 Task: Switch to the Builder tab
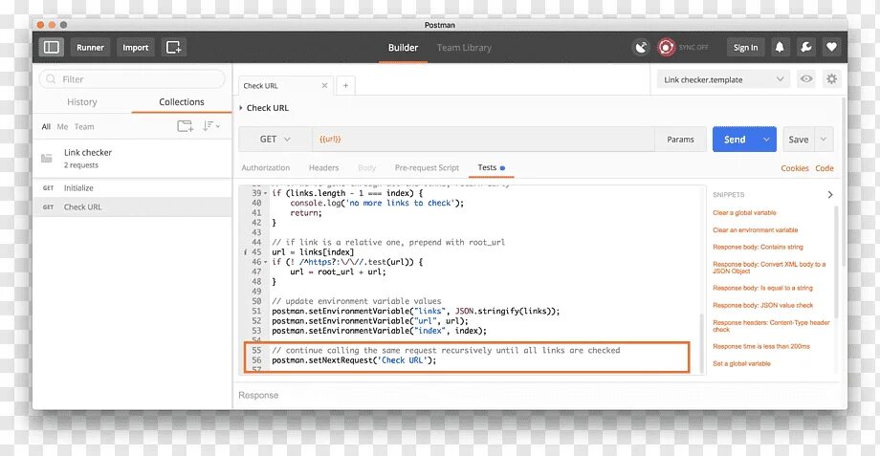tap(403, 48)
